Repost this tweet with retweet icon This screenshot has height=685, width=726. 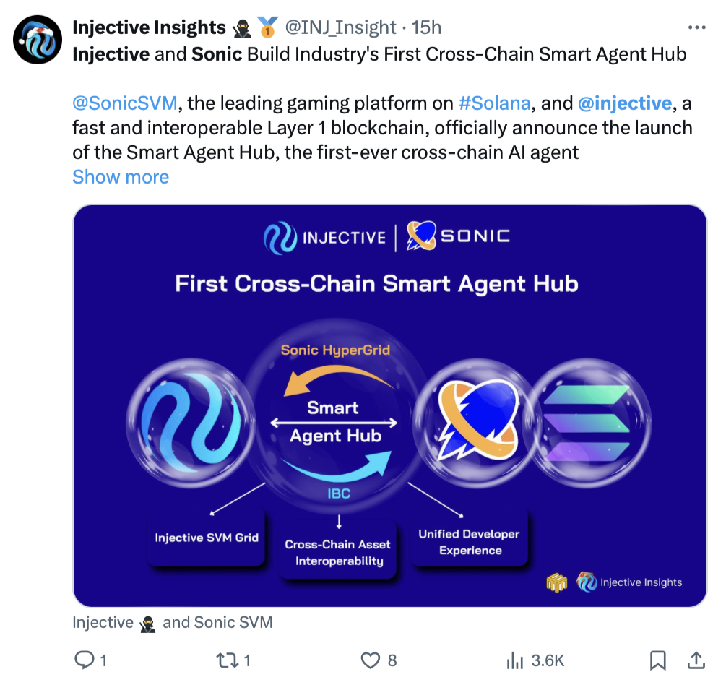tap(228, 660)
